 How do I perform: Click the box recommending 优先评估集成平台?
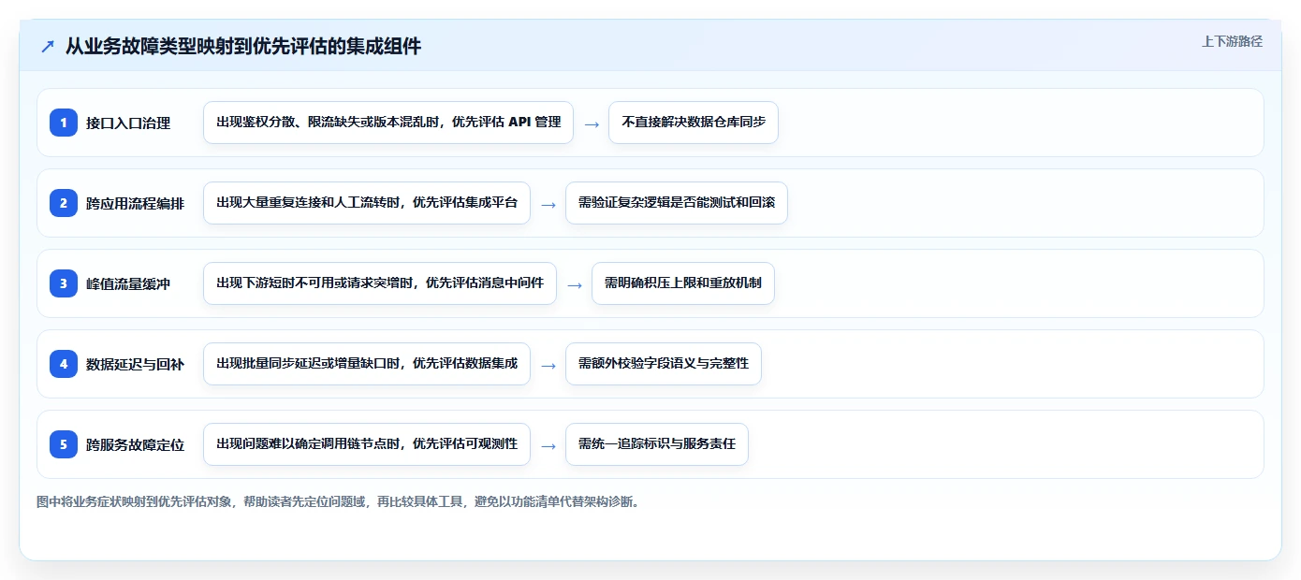tap(367, 203)
